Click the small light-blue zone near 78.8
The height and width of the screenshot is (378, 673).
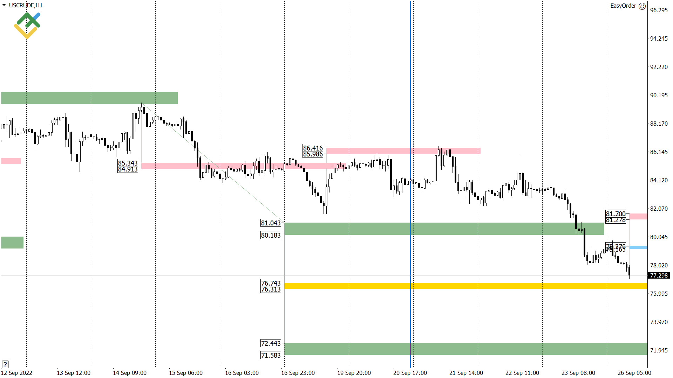pos(638,247)
